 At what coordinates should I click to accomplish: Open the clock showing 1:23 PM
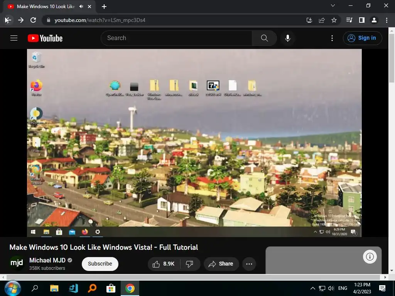point(362,288)
